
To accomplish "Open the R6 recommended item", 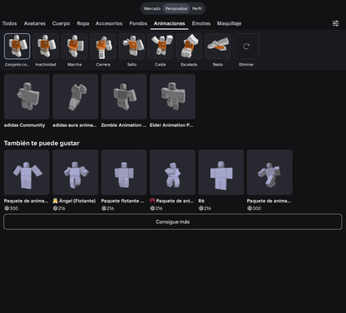I will coord(221,173).
